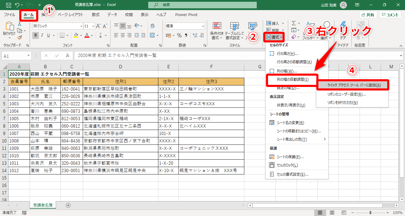Viewport: 405px width, 216px height.
Task: Open the font color dropdown arrow
Action: coord(93,35)
